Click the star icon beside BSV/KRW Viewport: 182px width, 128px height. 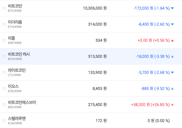pyautogui.click(x=4, y=105)
